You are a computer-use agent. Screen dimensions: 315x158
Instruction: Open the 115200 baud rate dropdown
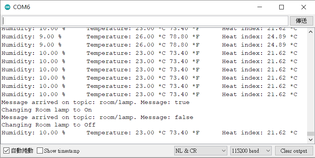pyautogui.click(x=251, y=151)
